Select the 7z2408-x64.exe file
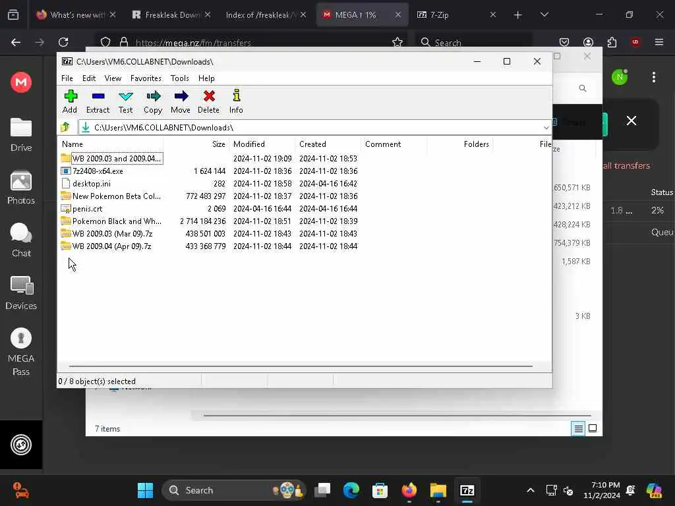 coord(98,171)
